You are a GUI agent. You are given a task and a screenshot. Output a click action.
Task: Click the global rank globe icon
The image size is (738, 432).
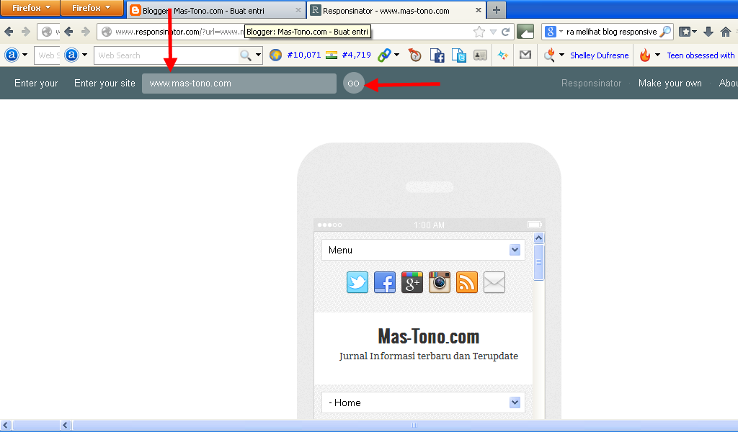point(275,55)
